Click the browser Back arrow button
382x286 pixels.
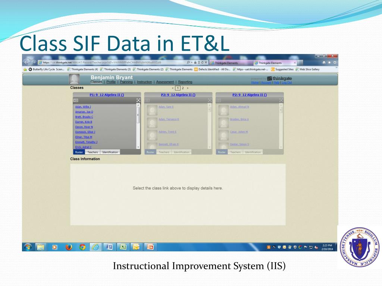pyautogui.click(x=26, y=62)
